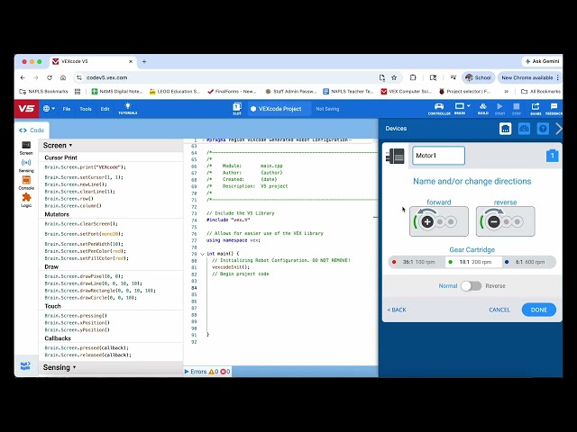Open the Edit menu
Viewport: 577px width, 432px height.
tap(105, 109)
